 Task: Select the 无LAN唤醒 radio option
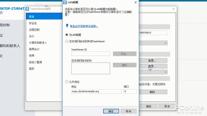(67, 35)
